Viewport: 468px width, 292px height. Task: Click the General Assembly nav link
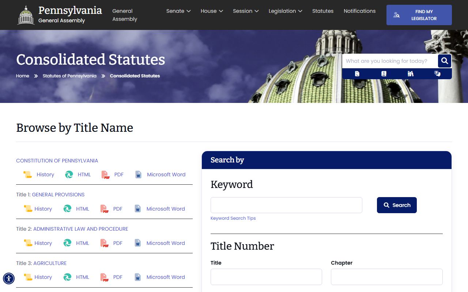(125, 15)
